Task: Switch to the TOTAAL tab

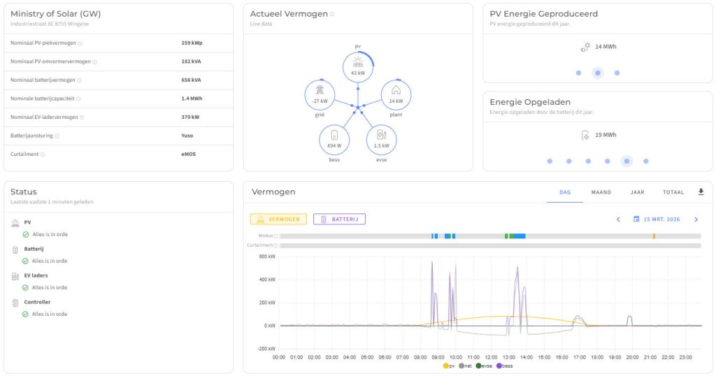Action: pos(673,192)
